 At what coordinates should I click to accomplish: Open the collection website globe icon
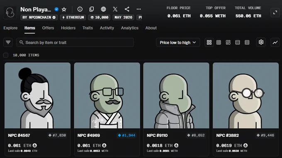click(x=103, y=9)
